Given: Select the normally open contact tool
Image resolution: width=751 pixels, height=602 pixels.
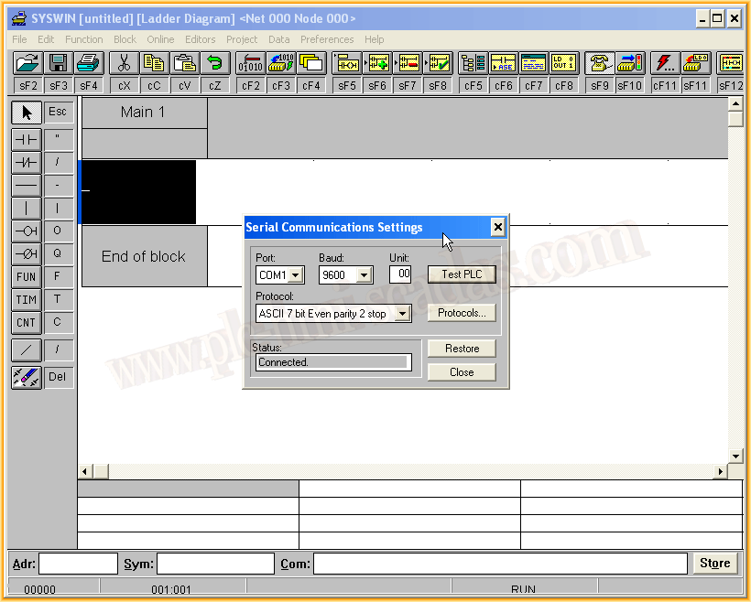Looking at the screenshot, I should click(x=26, y=139).
